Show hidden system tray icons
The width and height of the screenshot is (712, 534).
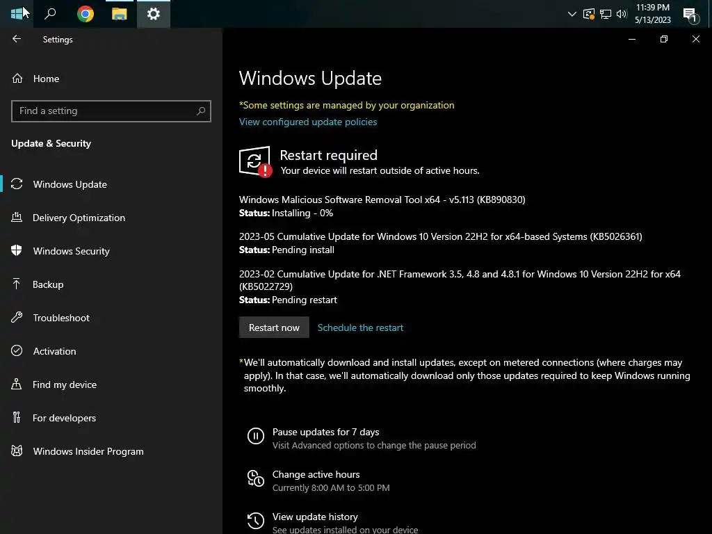point(572,14)
